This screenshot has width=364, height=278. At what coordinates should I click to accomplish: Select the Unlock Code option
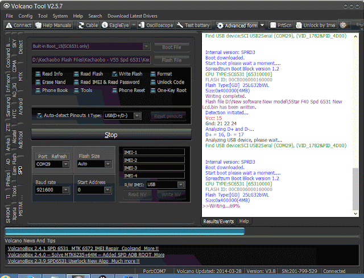[x=167, y=82]
